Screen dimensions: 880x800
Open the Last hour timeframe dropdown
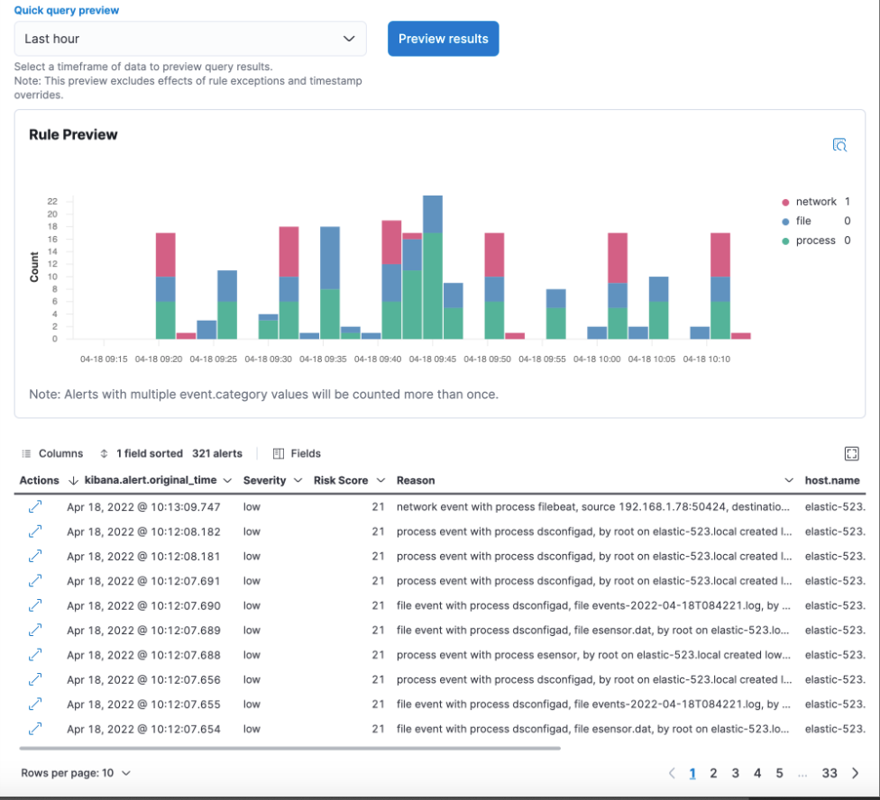click(x=190, y=39)
